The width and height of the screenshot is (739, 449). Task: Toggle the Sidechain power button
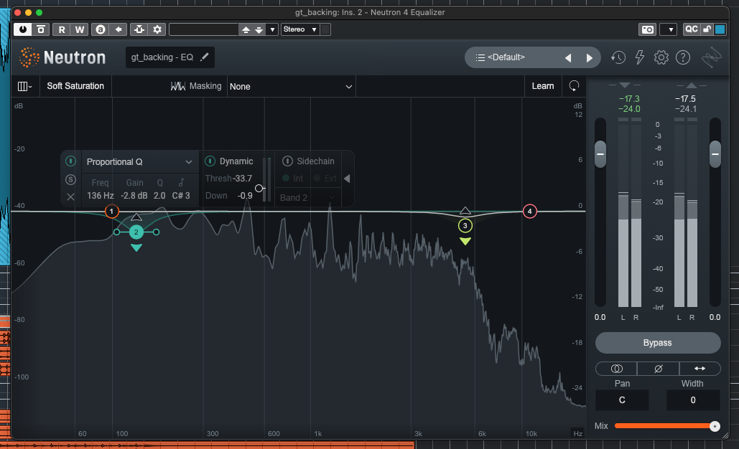click(287, 161)
